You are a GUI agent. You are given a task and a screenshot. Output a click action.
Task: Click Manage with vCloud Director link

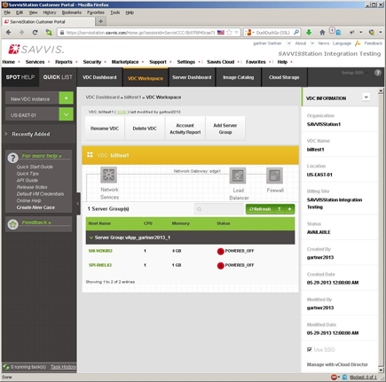point(337,364)
